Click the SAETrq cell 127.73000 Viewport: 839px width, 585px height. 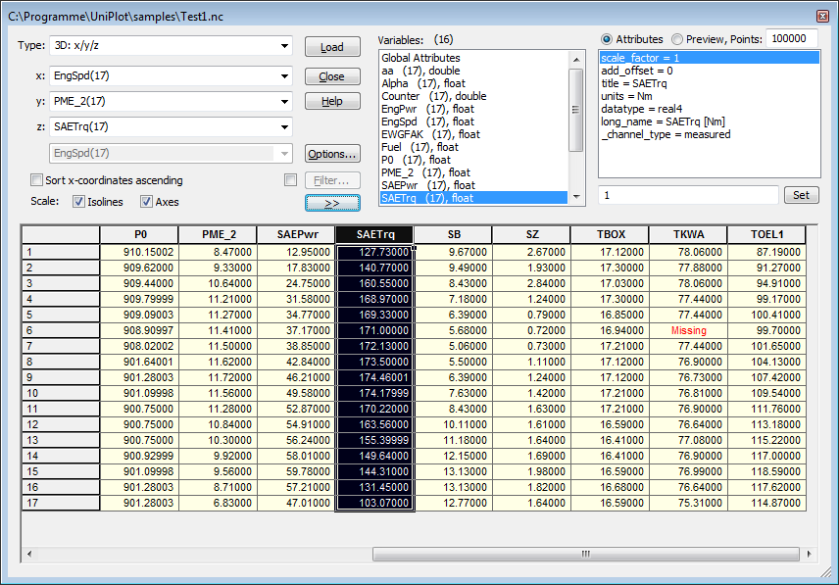375,253
